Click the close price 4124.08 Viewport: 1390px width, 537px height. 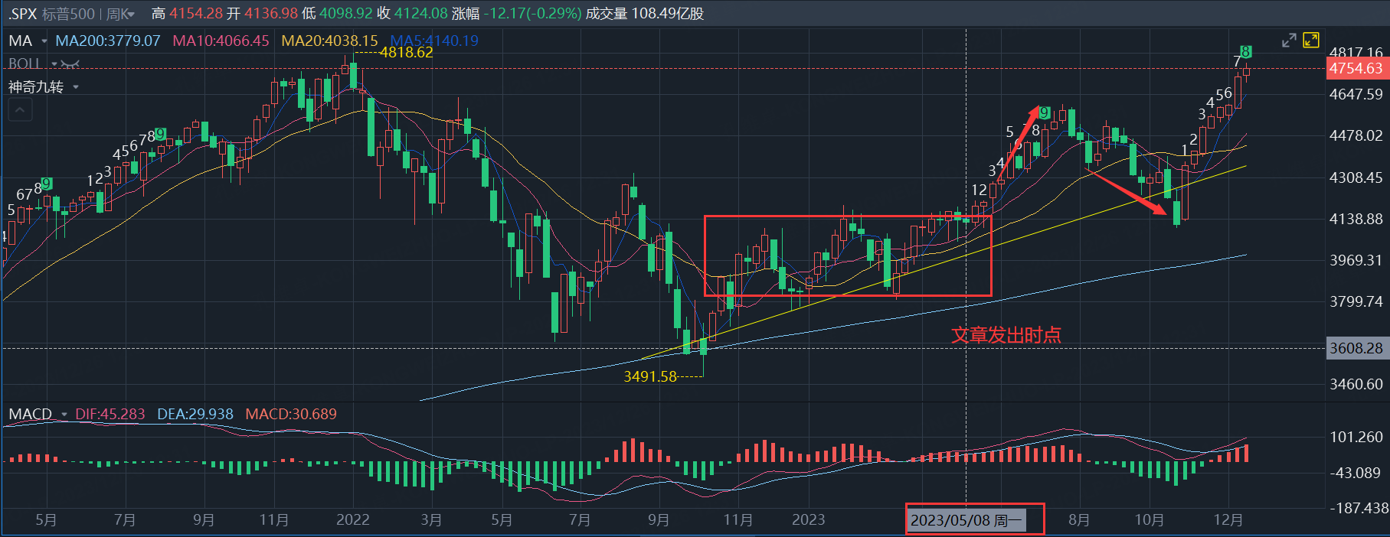(421, 14)
